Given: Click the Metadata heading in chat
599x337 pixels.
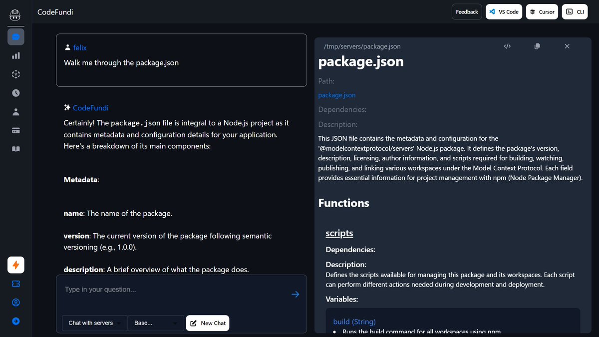Looking at the screenshot, I should (81, 179).
